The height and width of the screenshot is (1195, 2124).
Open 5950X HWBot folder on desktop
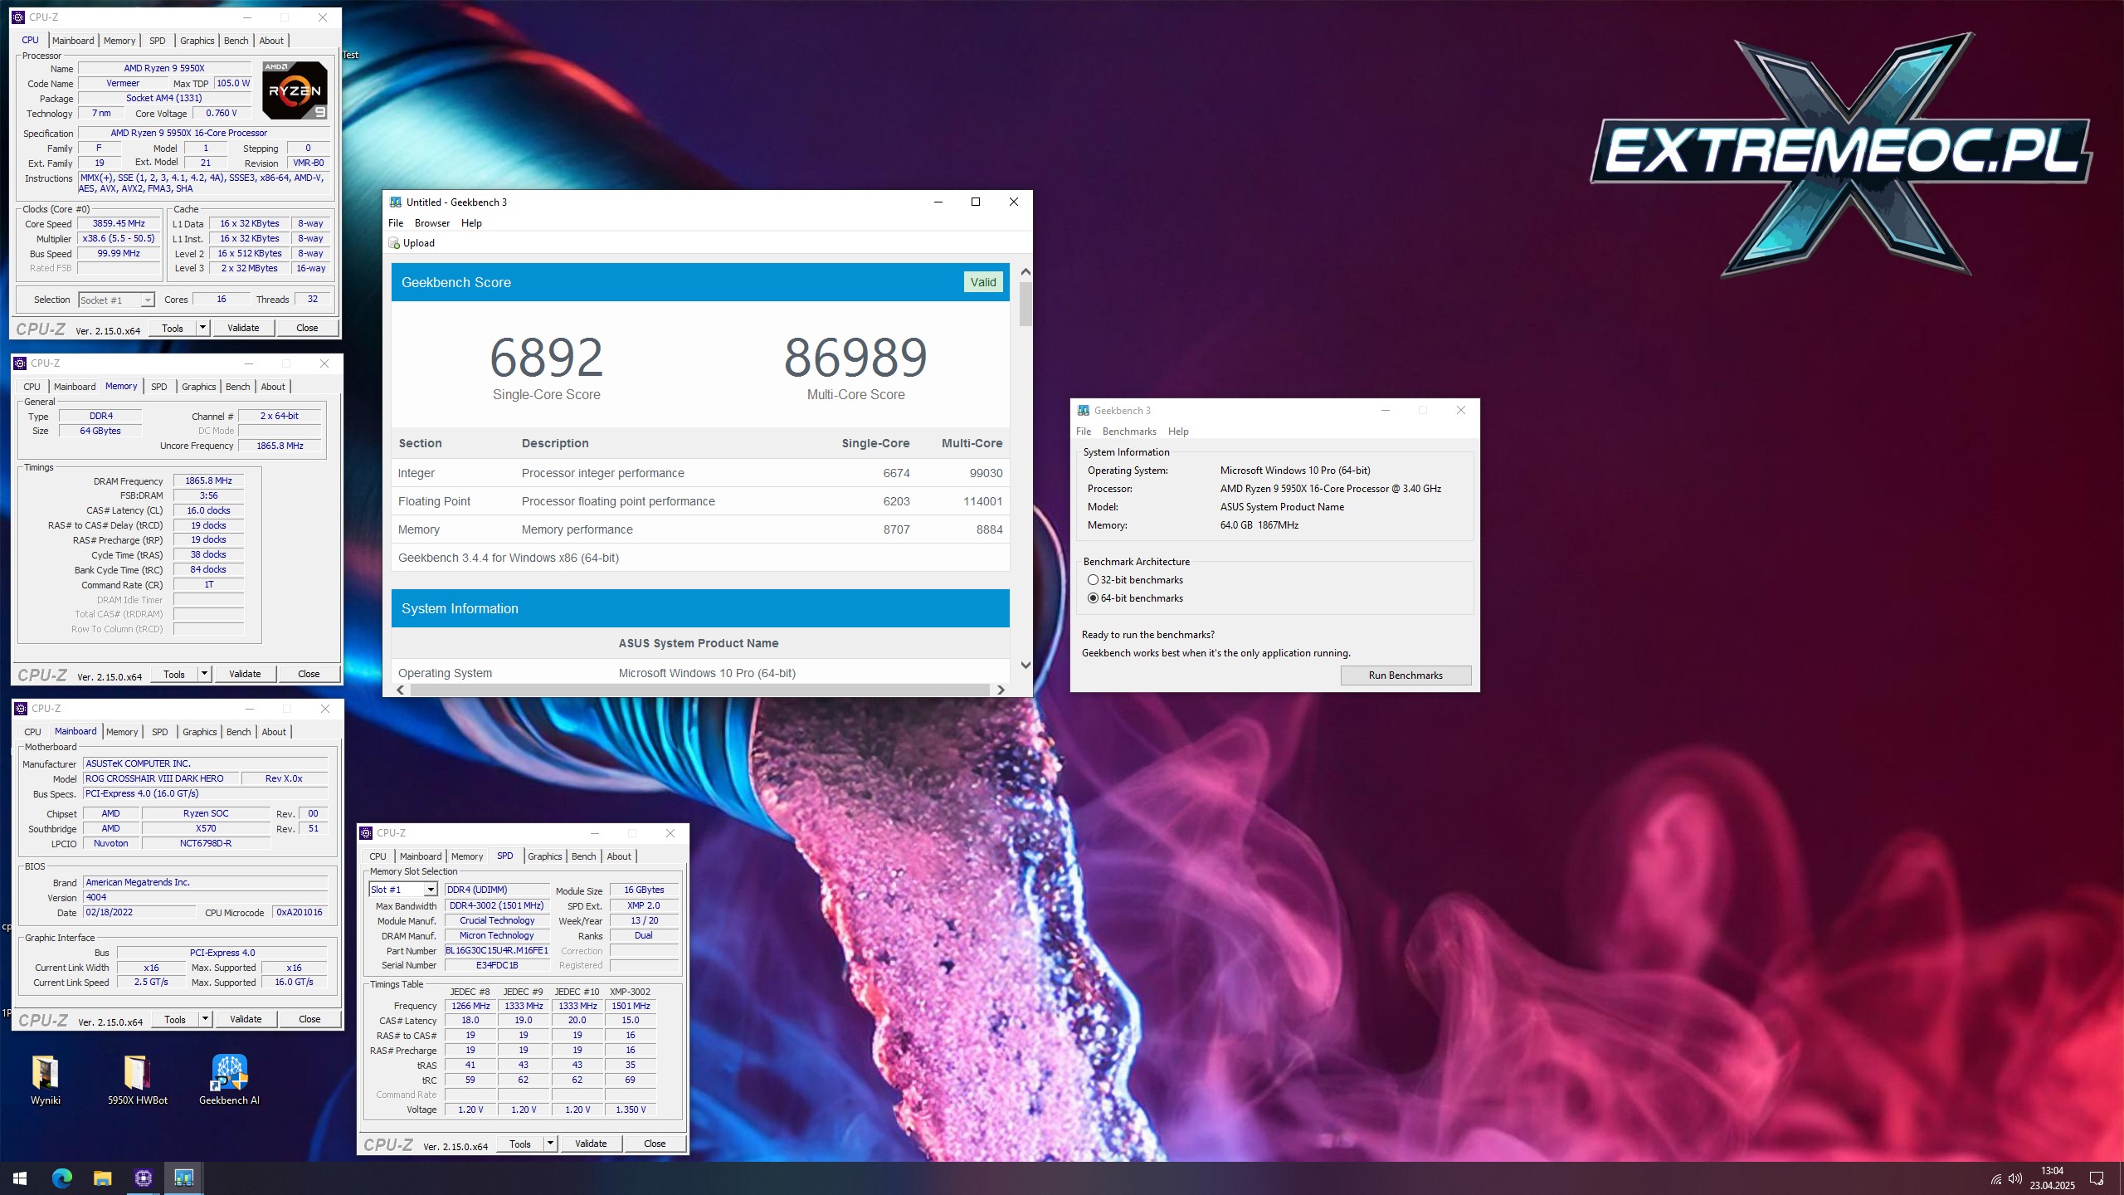pyautogui.click(x=137, y=1079)
